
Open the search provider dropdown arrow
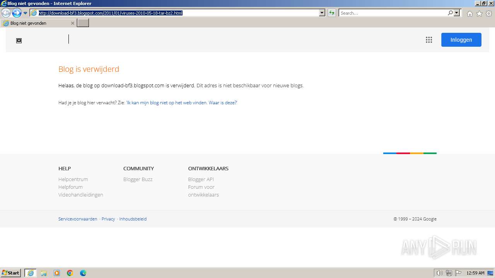pyautogui.click(x=457, y=13)
